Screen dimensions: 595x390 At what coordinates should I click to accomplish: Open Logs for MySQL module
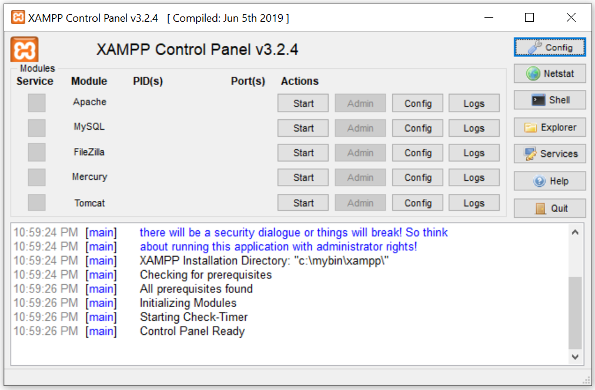tap(474, 128)
